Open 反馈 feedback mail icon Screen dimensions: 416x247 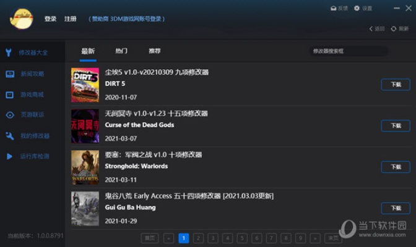(334, 8)
